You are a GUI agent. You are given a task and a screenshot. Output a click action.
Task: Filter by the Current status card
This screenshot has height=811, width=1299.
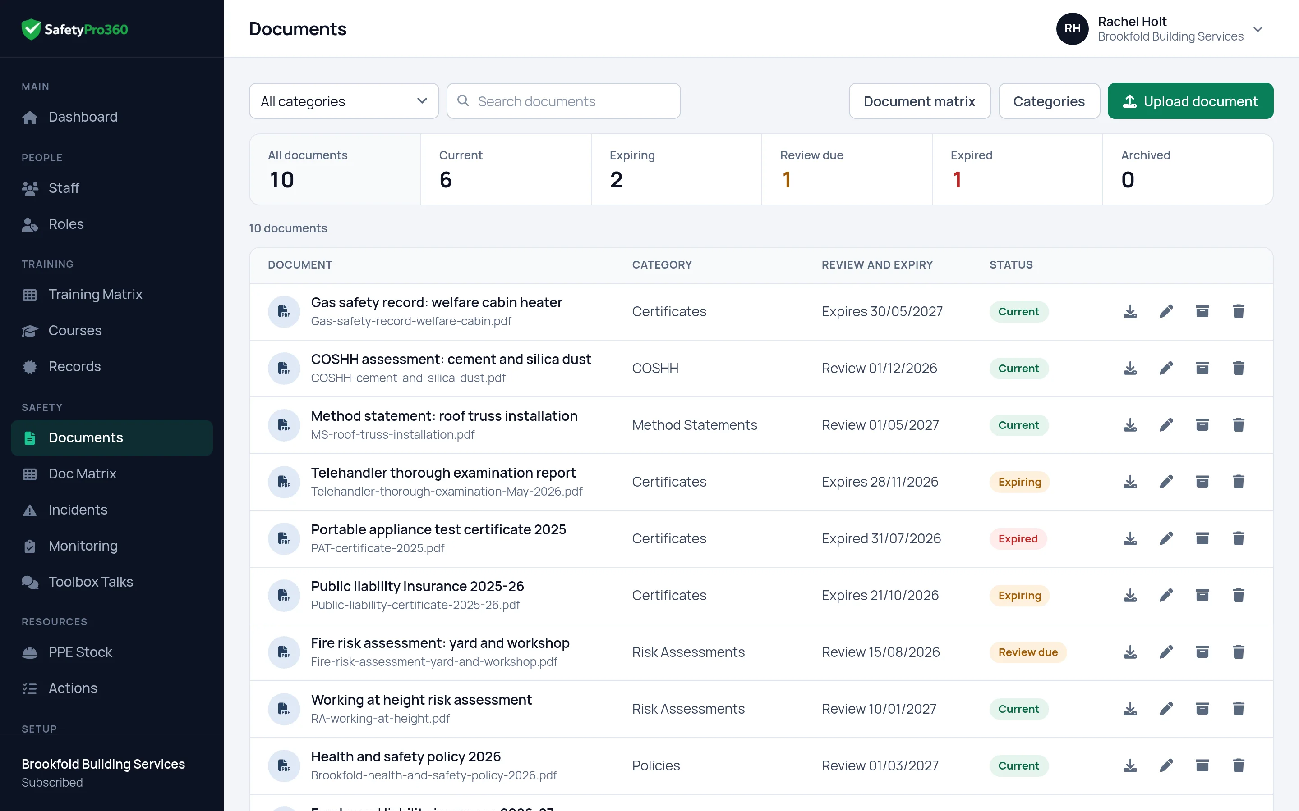click(x=506, y=169)
